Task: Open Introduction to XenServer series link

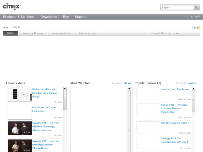Action: (x=175, y=90)
